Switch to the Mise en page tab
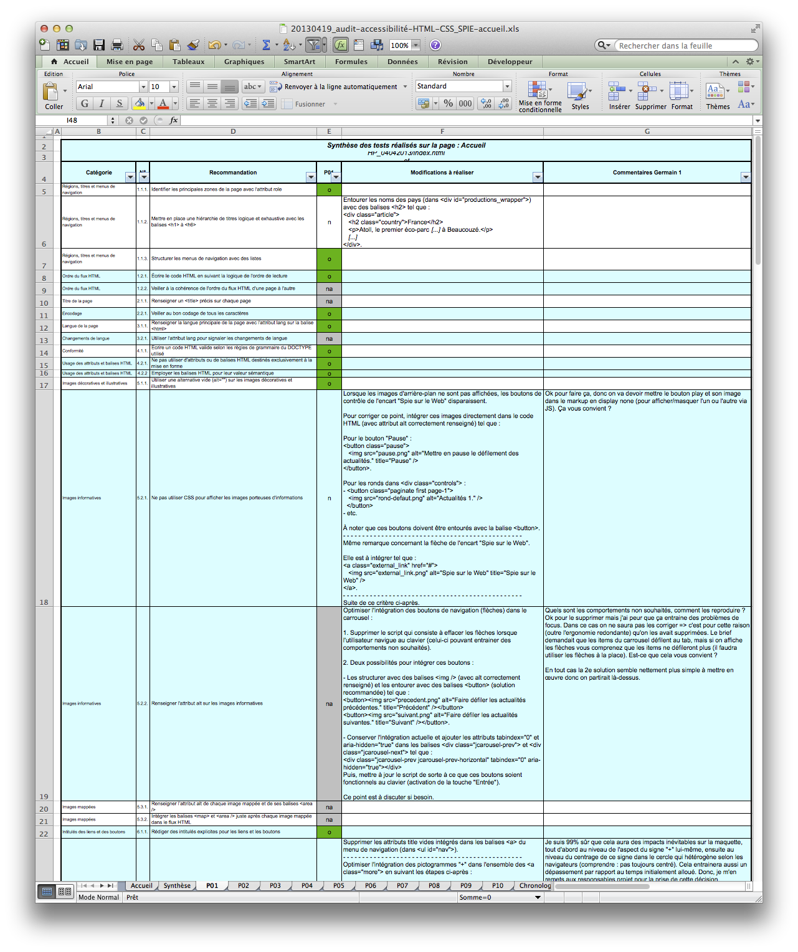This screenshot has height=952, width=798. [x=130, y=62]
